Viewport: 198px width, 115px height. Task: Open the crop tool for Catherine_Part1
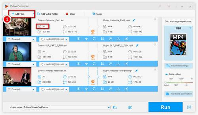pos(102,39)
